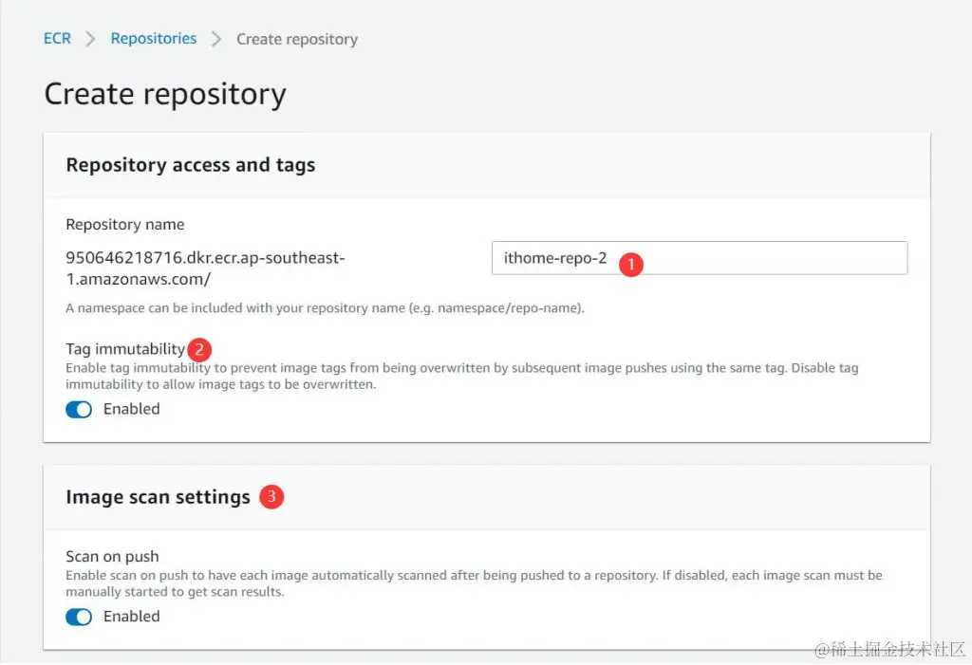The width and height of the screenshot is (972, 665).
Task: Click the Repository name label
Action: [124, 225]
